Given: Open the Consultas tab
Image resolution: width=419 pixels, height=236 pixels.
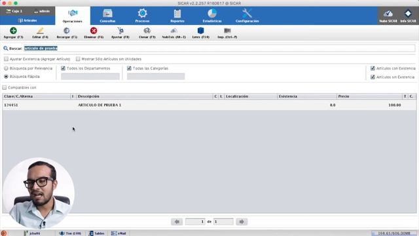Looking at the screenshot, I should click(107, 16).
